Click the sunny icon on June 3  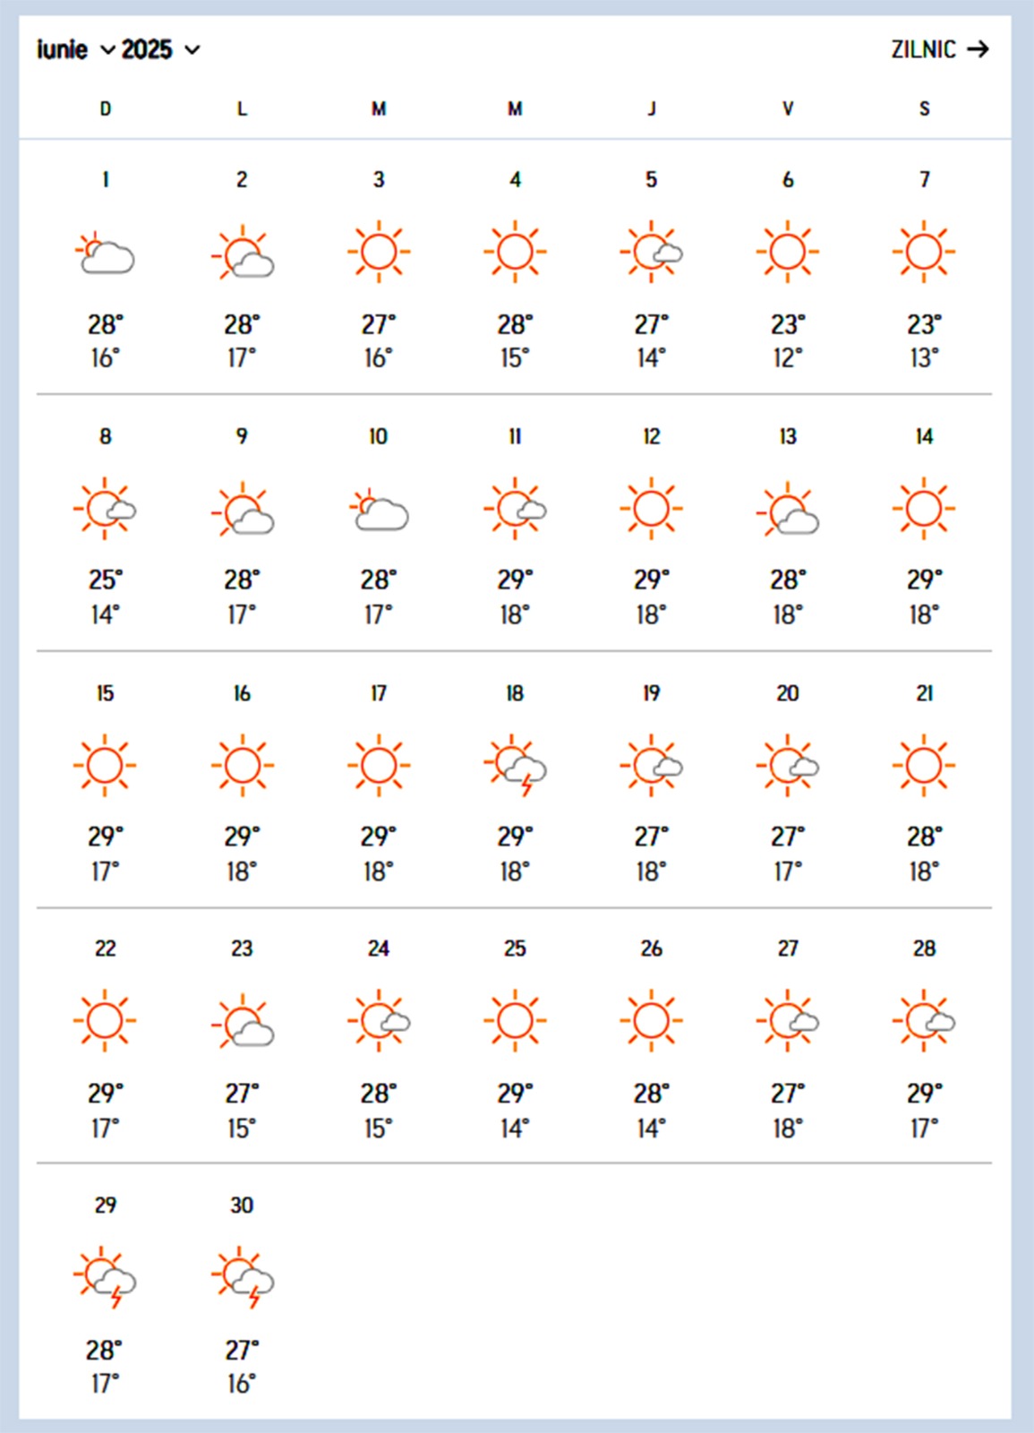pyautogui.click(x=379, y=252)
